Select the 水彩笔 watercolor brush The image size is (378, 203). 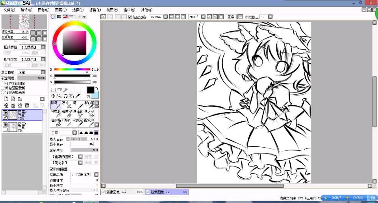pyautogui.click(x=89, y=104)
